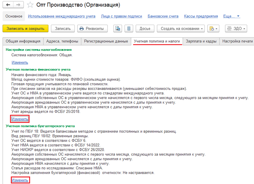Click line Учет аренды ведется по ФСБУ 25/2018
The height and width of the screenshot is (184, 254).
(x=46, y=111)
